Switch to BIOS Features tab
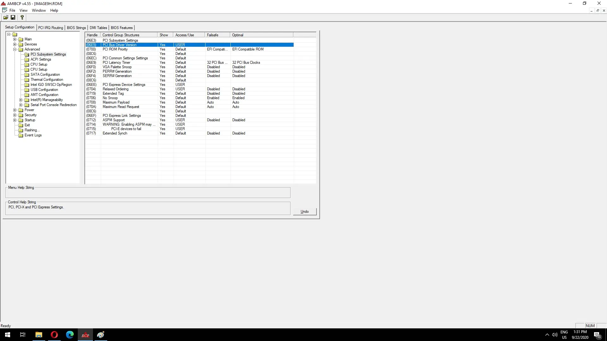Image resolution: width=607 pixels, height=341 pixels. (x=122, y=28)
